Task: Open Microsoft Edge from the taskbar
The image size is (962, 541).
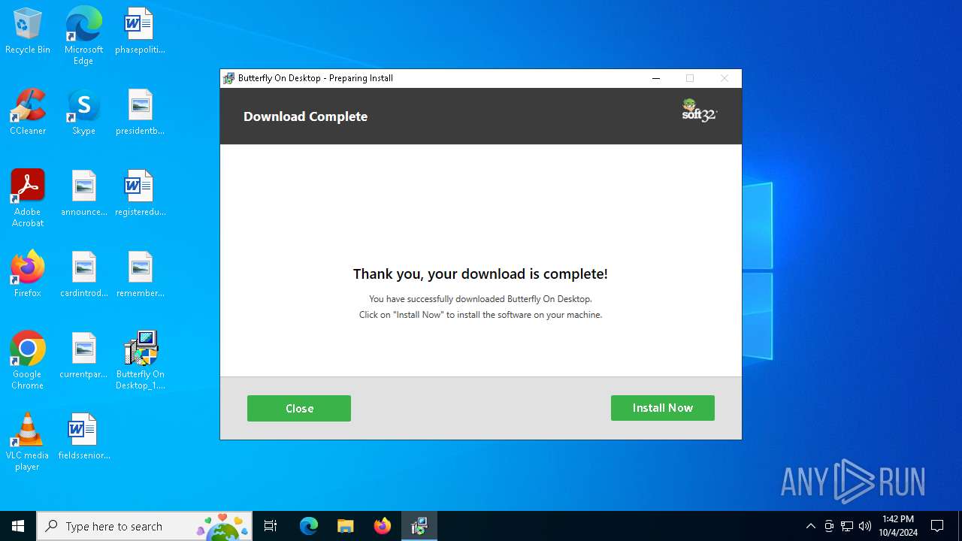Action: [x=309, y=526]
